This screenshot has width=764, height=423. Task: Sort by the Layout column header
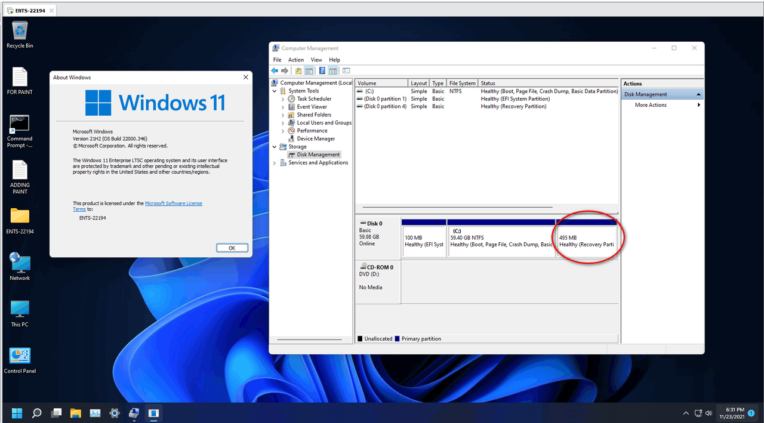[x=419, y=84]
